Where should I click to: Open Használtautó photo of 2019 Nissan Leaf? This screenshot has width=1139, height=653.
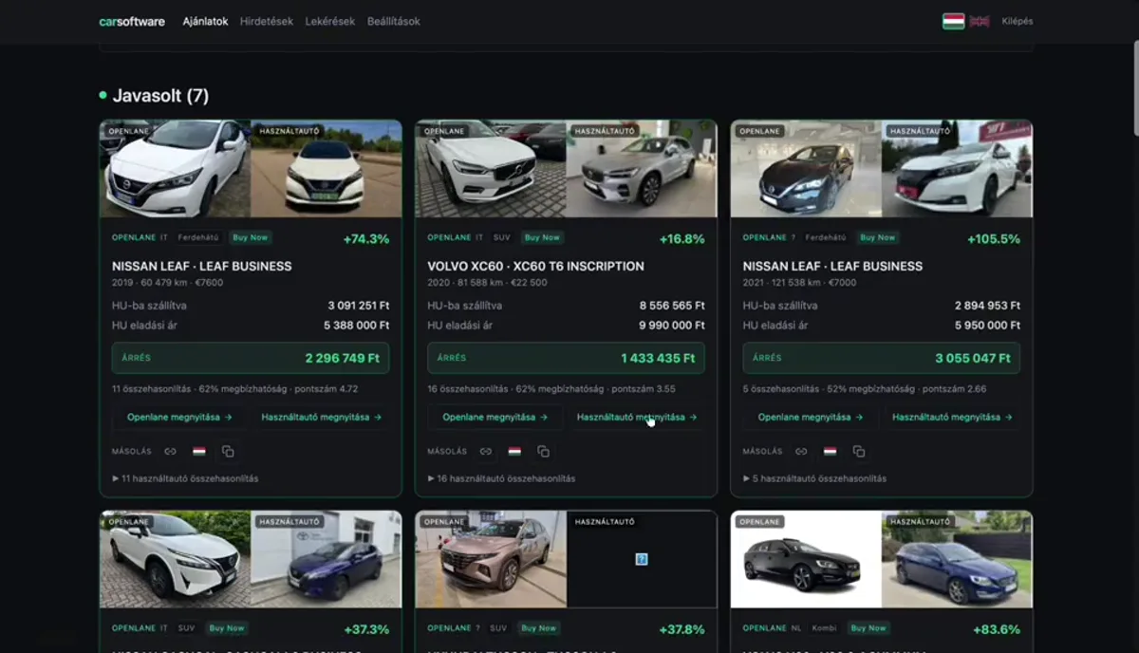coord(326,169)
